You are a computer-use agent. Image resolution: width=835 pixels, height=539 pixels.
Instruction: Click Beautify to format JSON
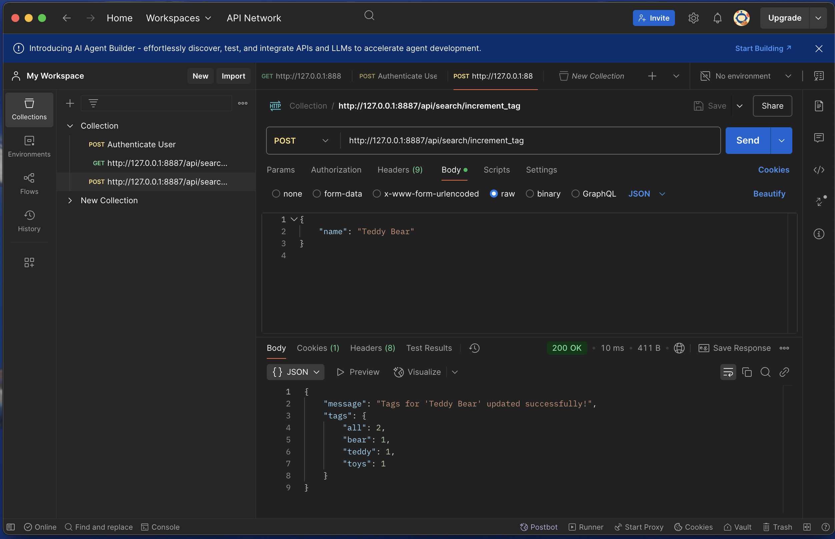(x=769, y=194)
